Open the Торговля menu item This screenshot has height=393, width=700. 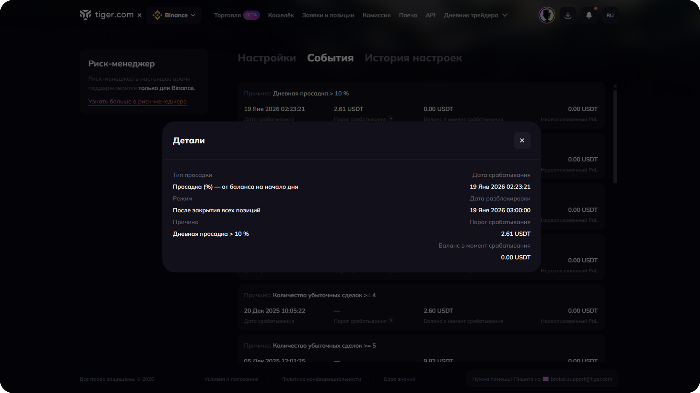point(227,15)
